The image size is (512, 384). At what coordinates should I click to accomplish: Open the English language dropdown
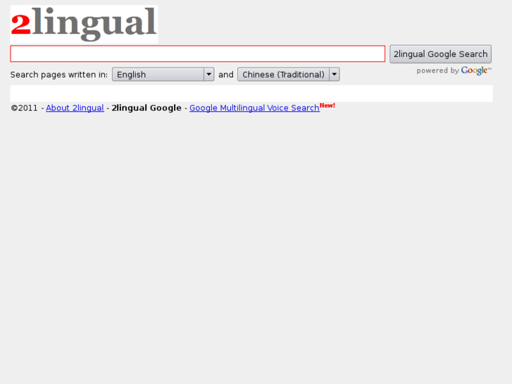pos(163,74)
